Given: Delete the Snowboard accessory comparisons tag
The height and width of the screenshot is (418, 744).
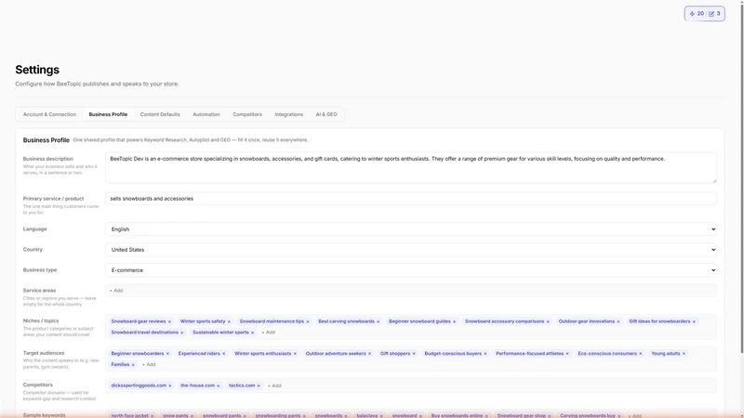Looking at the screenshot, I should pos(548,321).
